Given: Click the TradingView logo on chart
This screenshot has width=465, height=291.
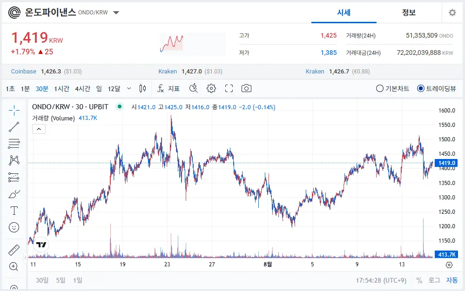Looking at the screenshot, I should (41, 245).
